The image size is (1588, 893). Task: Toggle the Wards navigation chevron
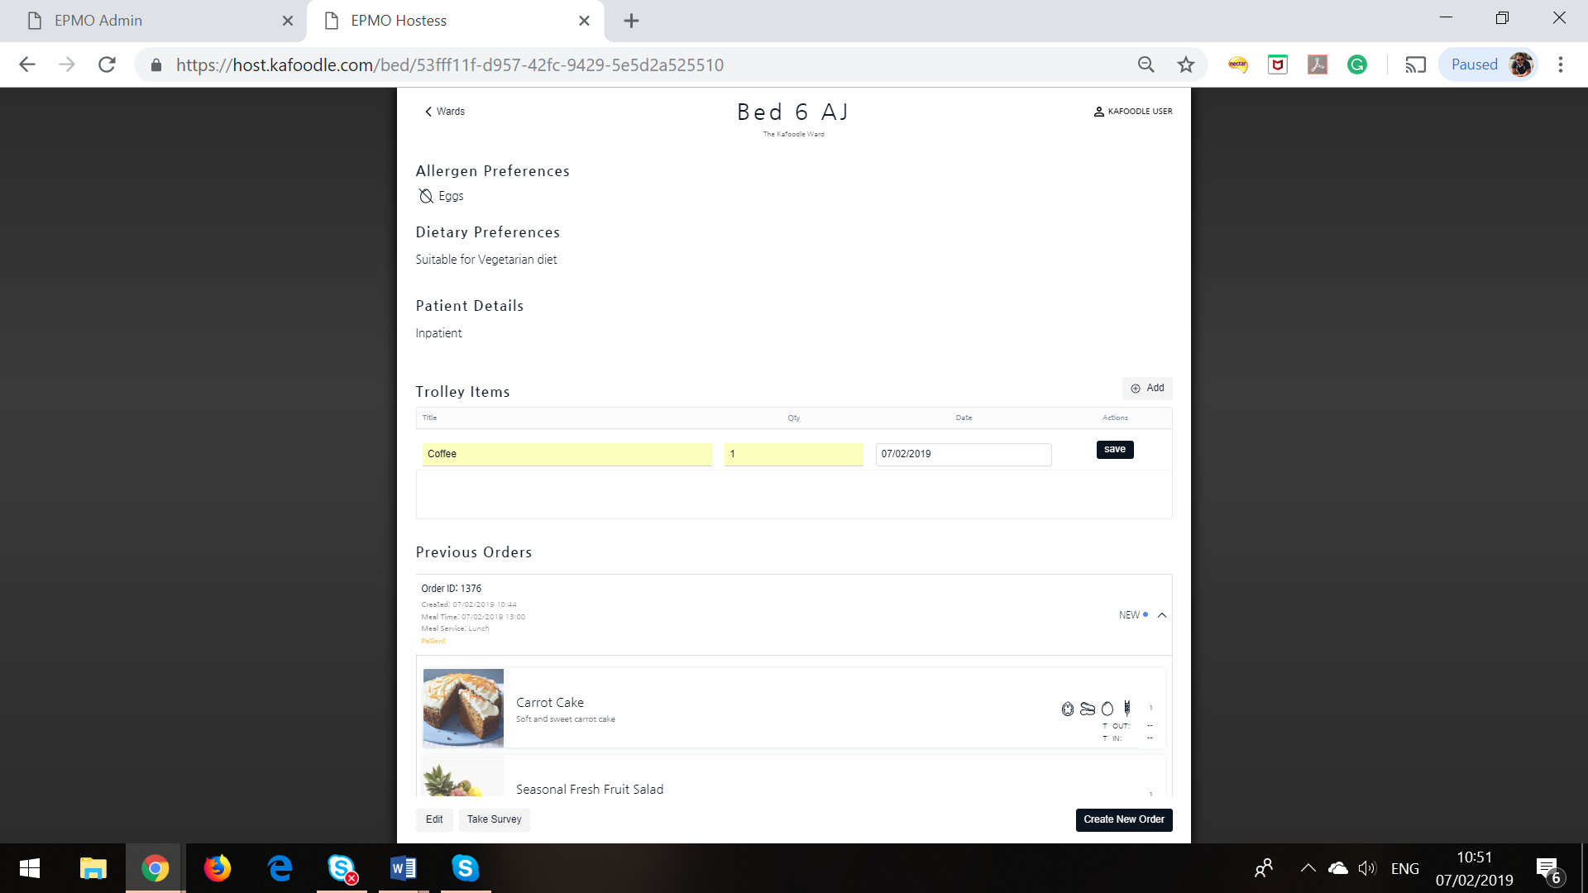point(428,110)
